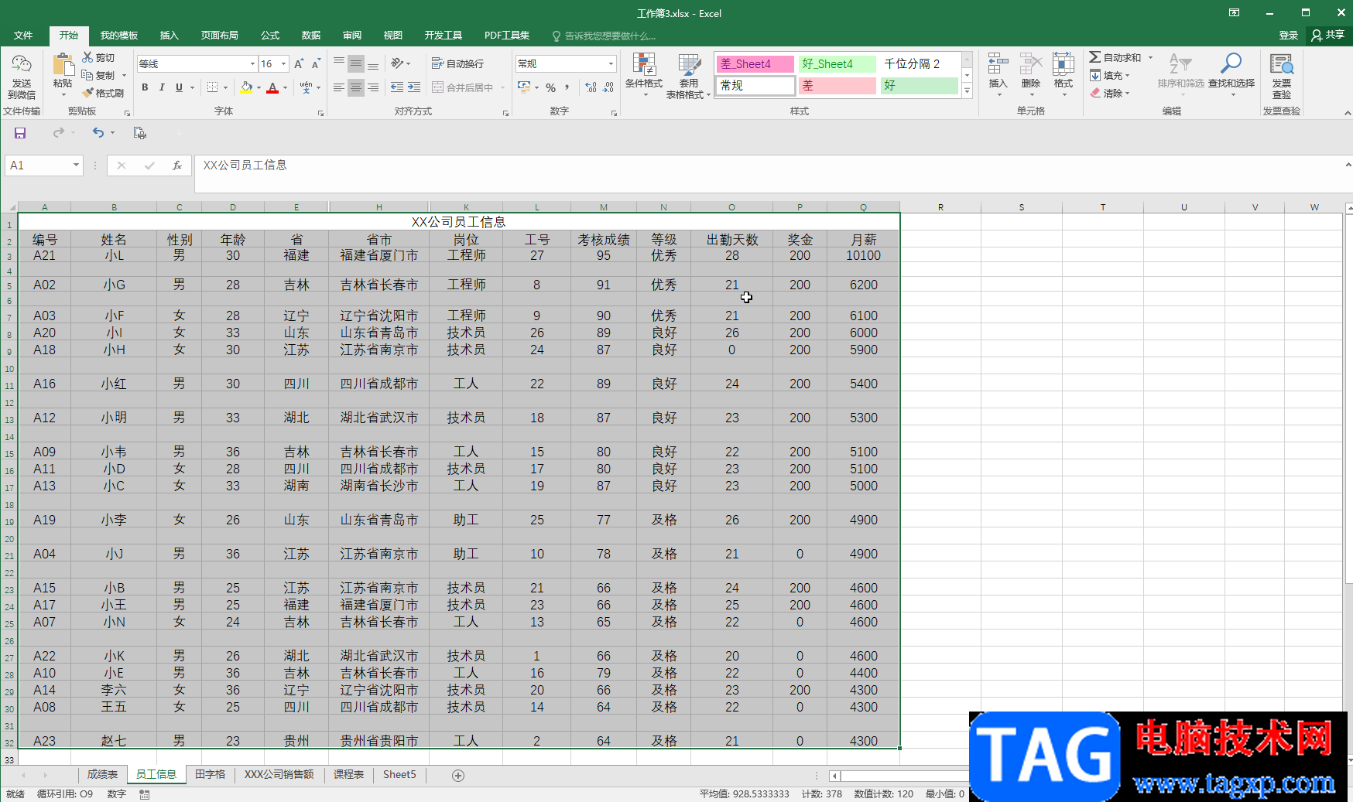Switch to the 插入 ribbon tab
Viewport: 1353px width, 802px height.
click(x=169, y=36)
